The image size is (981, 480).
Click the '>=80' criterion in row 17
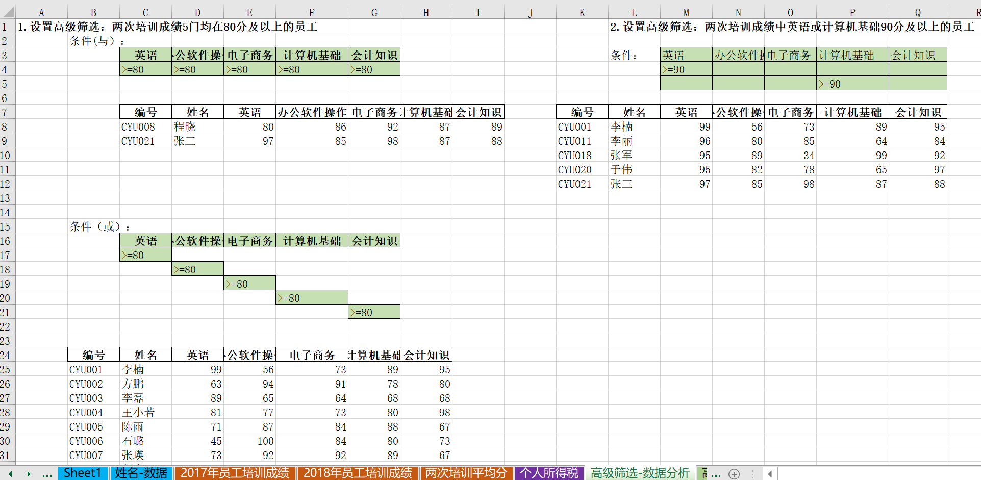coord(145,255)
